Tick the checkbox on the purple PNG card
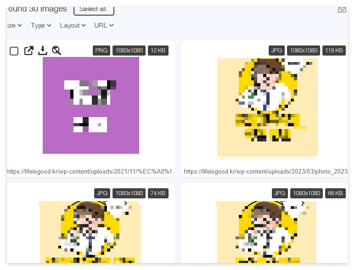The image size is (355, 270). point(14,51)
